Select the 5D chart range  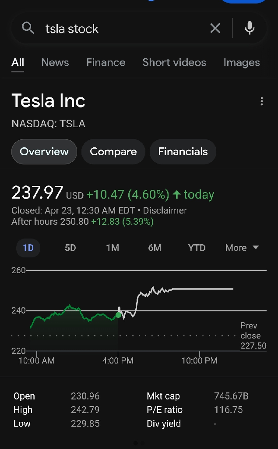pos(70,248)
